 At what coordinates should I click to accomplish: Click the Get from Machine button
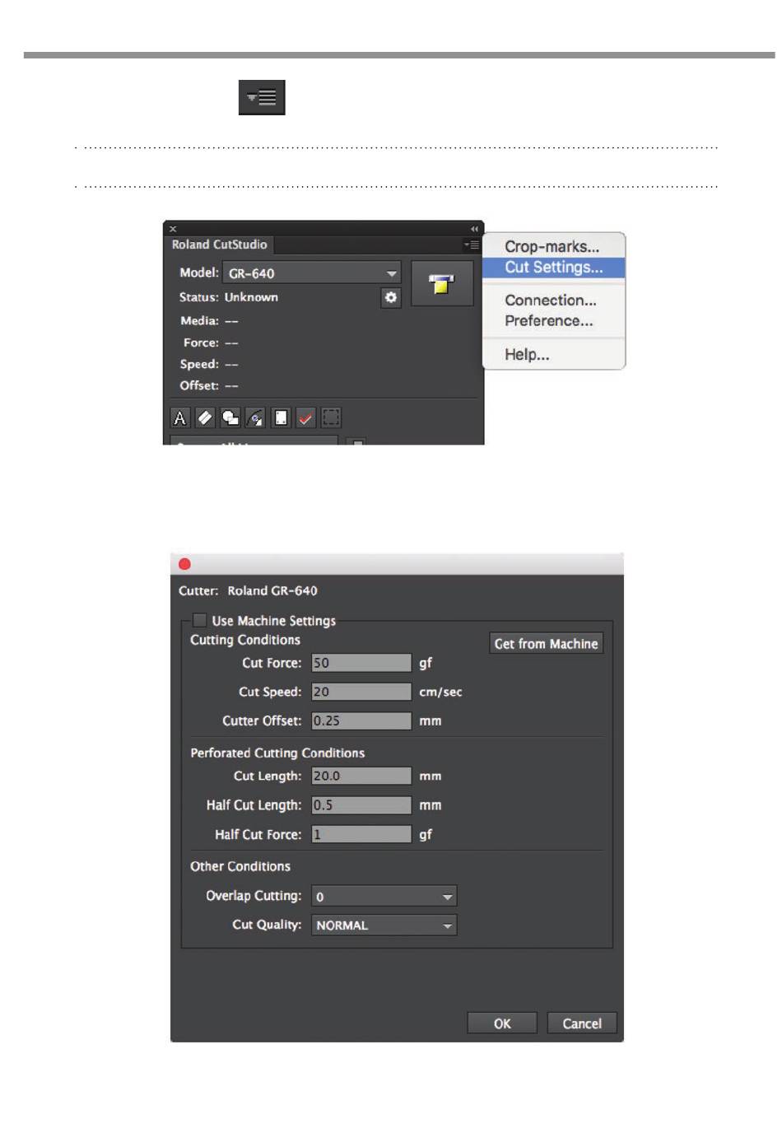tap(547, 643)
